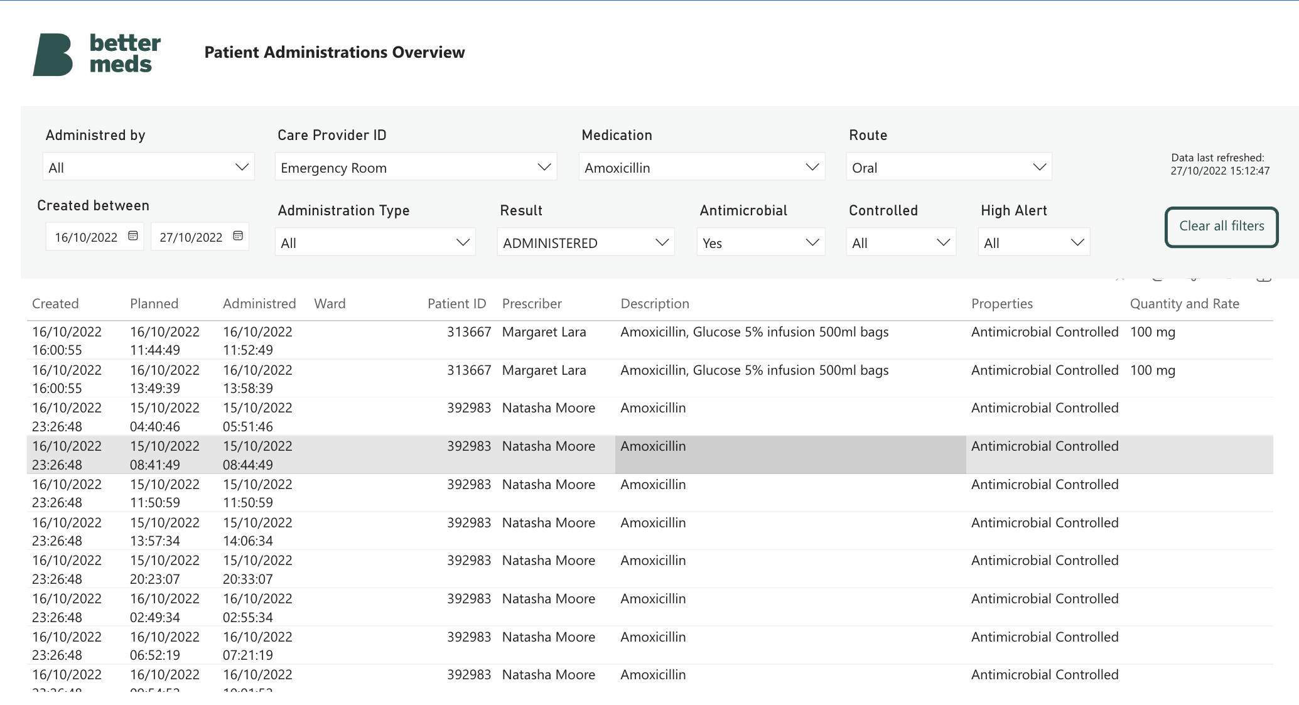The width and height of the screenshot is (1299, 705).
Task: Select Margaret Lara in row planned 13:49:39
Action: 544,370
